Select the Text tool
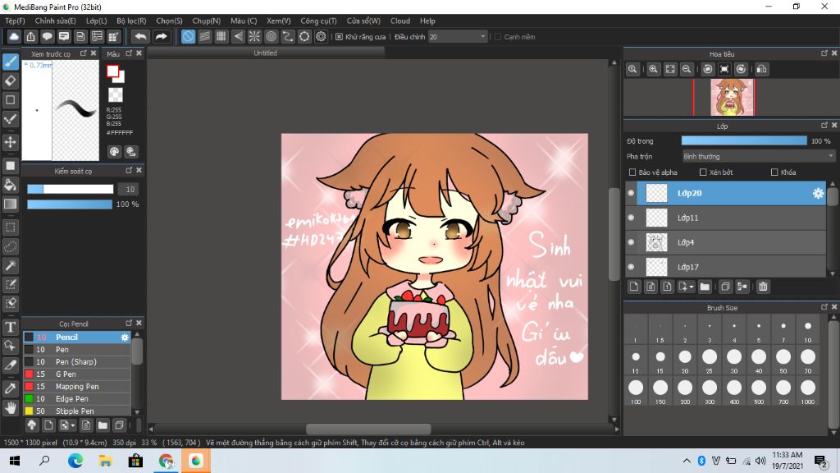 tap(10, 327)
